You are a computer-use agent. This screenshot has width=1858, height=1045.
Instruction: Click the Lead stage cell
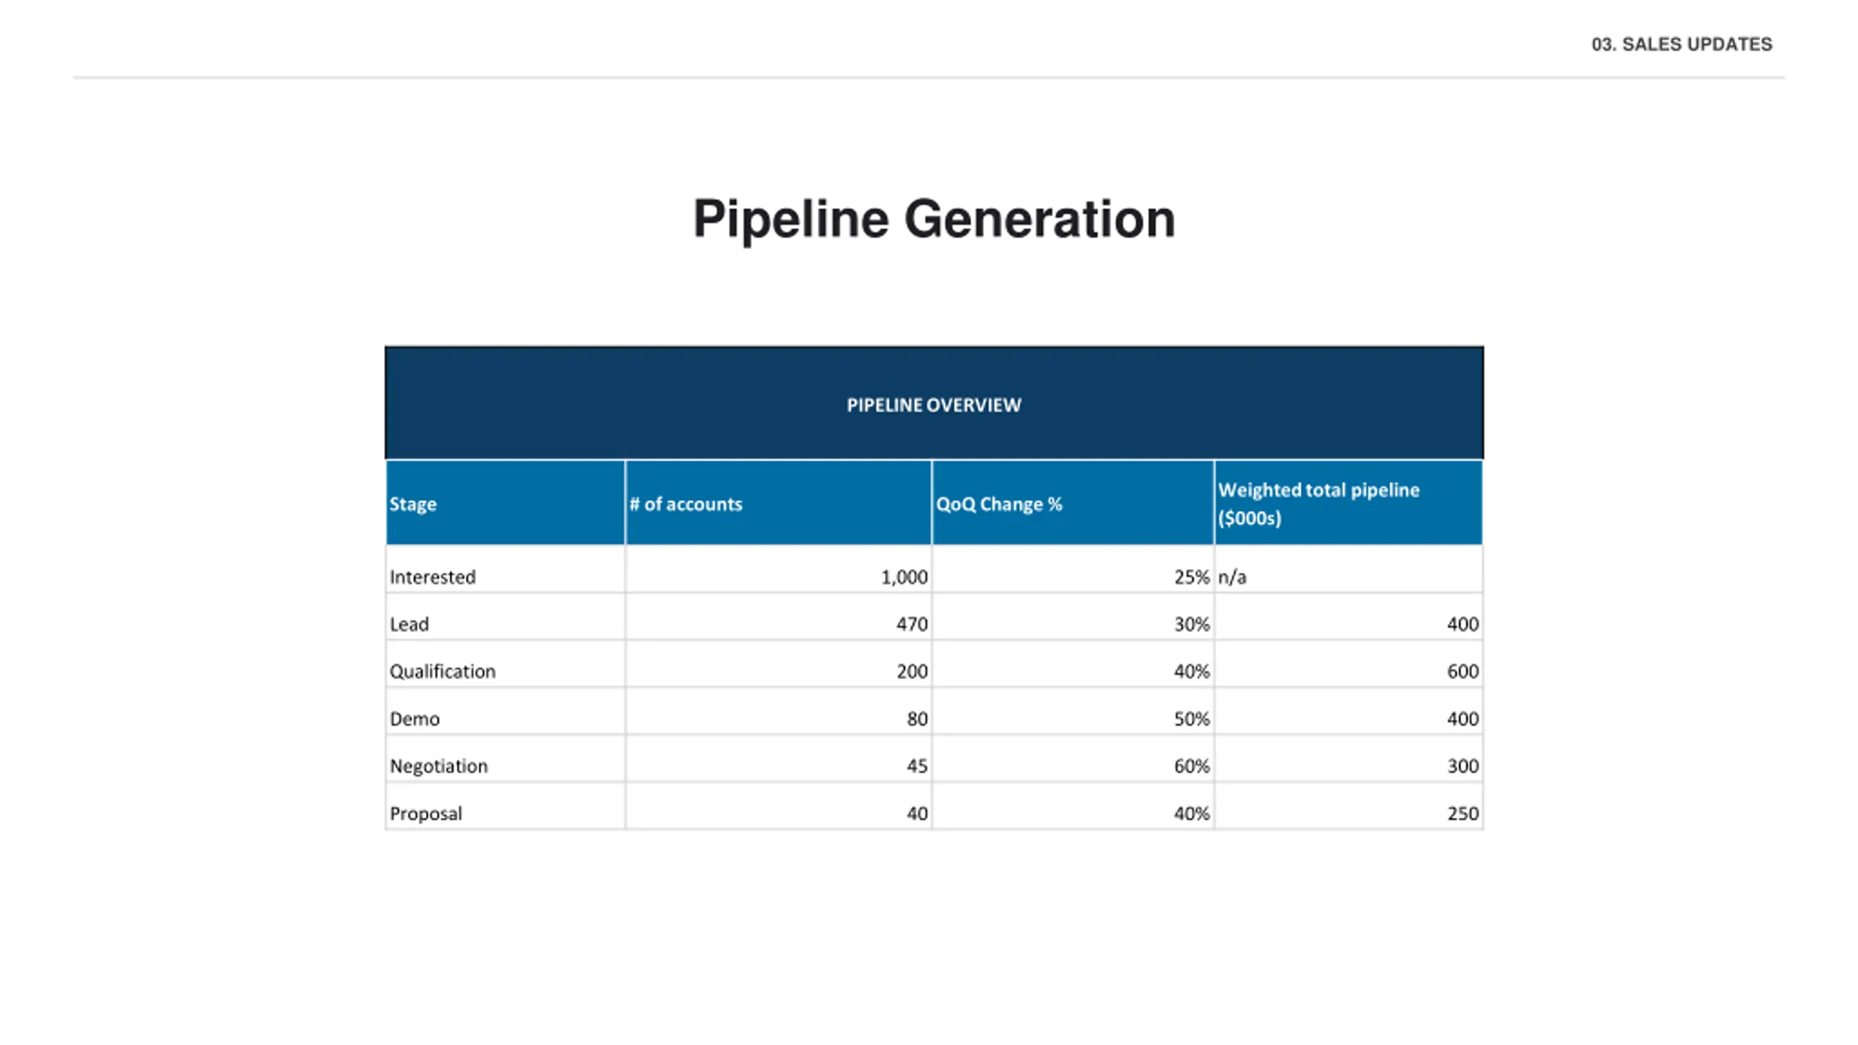(x=409, y=624)
